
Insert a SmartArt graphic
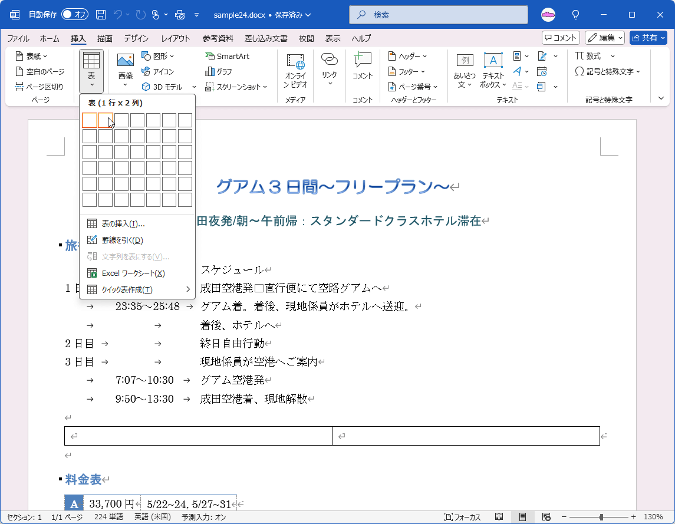(x=228, y=56)
